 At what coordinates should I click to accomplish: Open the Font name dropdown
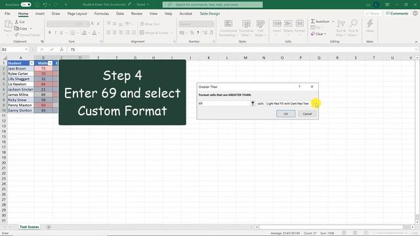[x=61, y=24]
